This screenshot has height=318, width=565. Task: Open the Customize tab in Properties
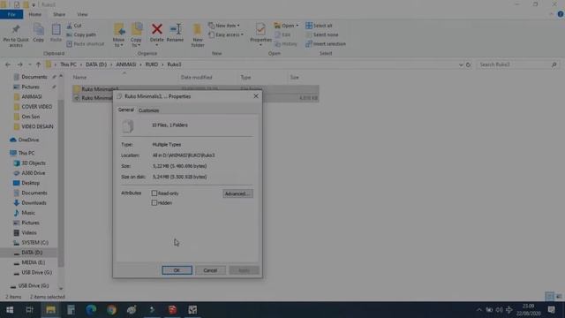tap(149, 110)
